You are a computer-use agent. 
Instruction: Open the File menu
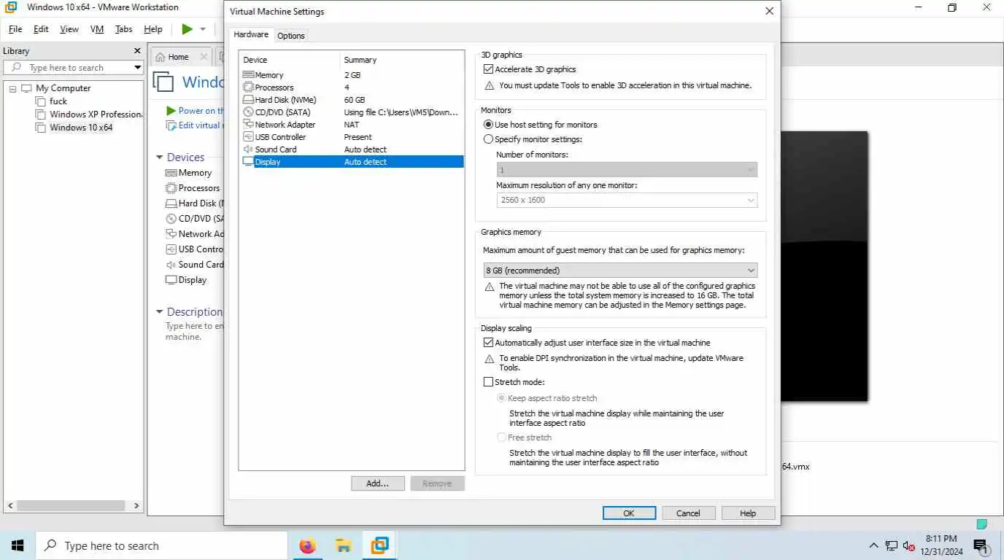point(15,29)
